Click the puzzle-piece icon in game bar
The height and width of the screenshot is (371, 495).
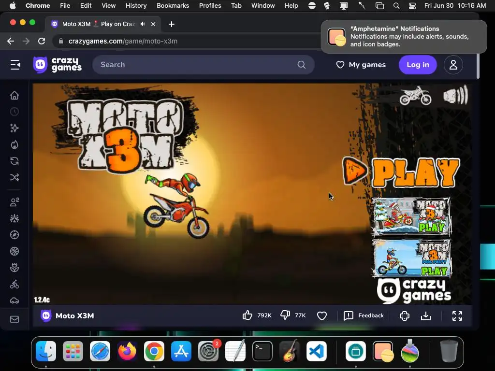click(x=405, y=316)
